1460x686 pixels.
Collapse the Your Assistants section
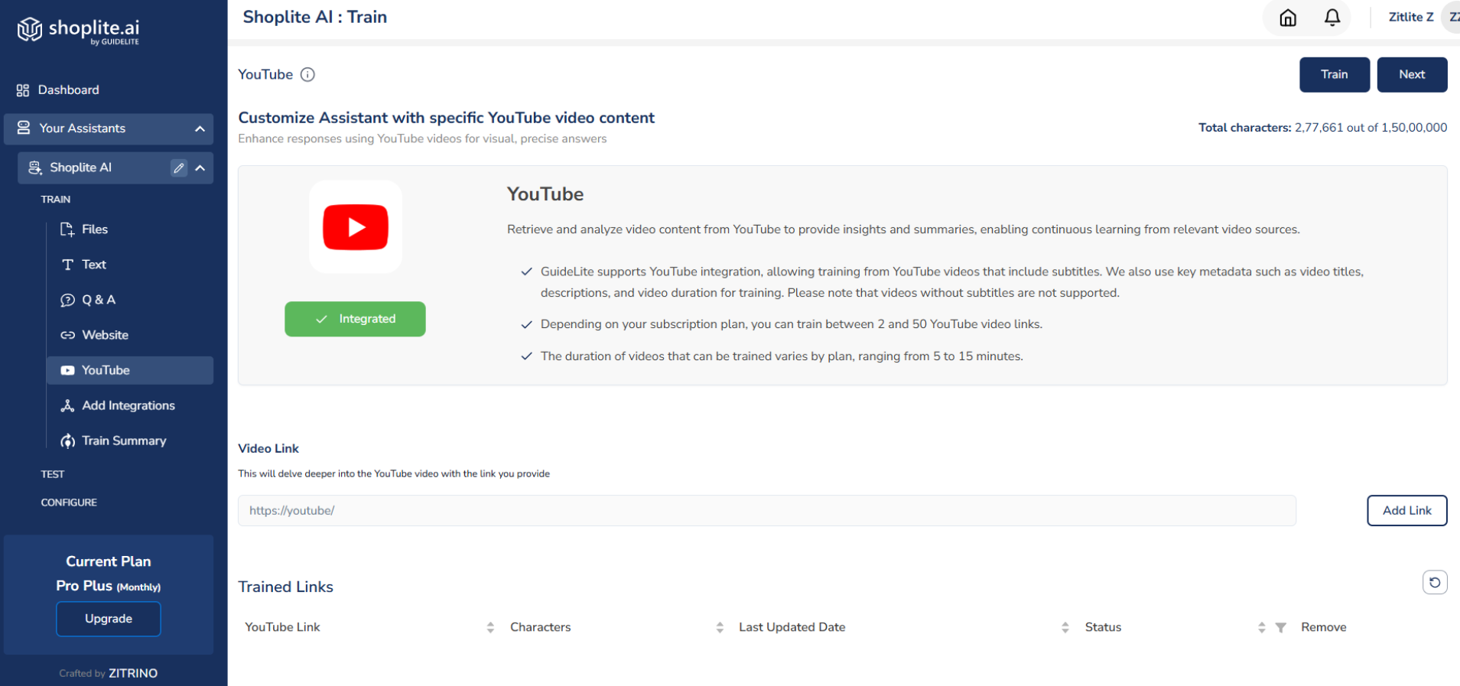[200, 128]
